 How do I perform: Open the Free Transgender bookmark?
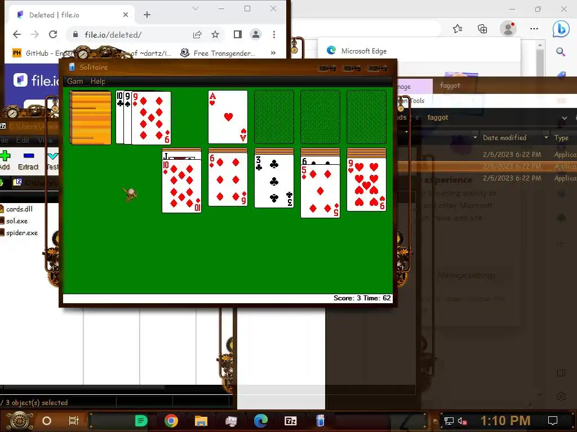point(218,53)
